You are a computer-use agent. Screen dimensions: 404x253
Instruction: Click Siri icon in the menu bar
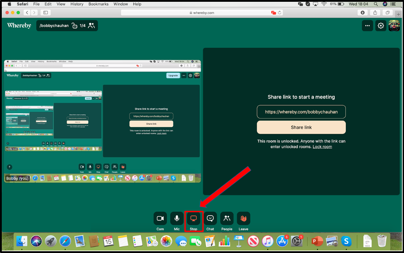[385, 4]
